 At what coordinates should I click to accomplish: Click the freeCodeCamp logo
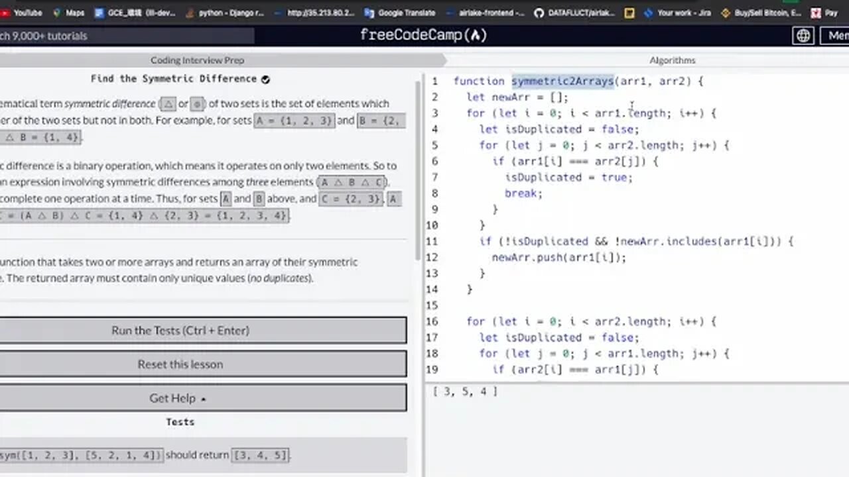424,36
